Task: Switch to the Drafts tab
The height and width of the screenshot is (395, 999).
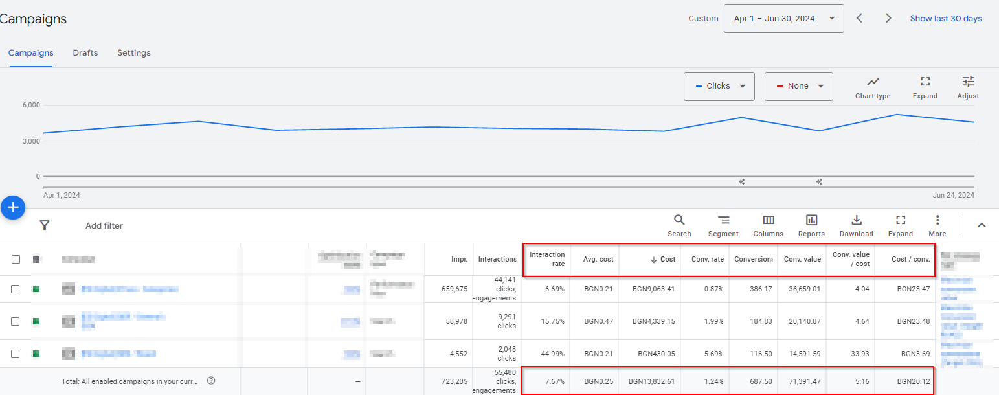Action: click(85, 53)
